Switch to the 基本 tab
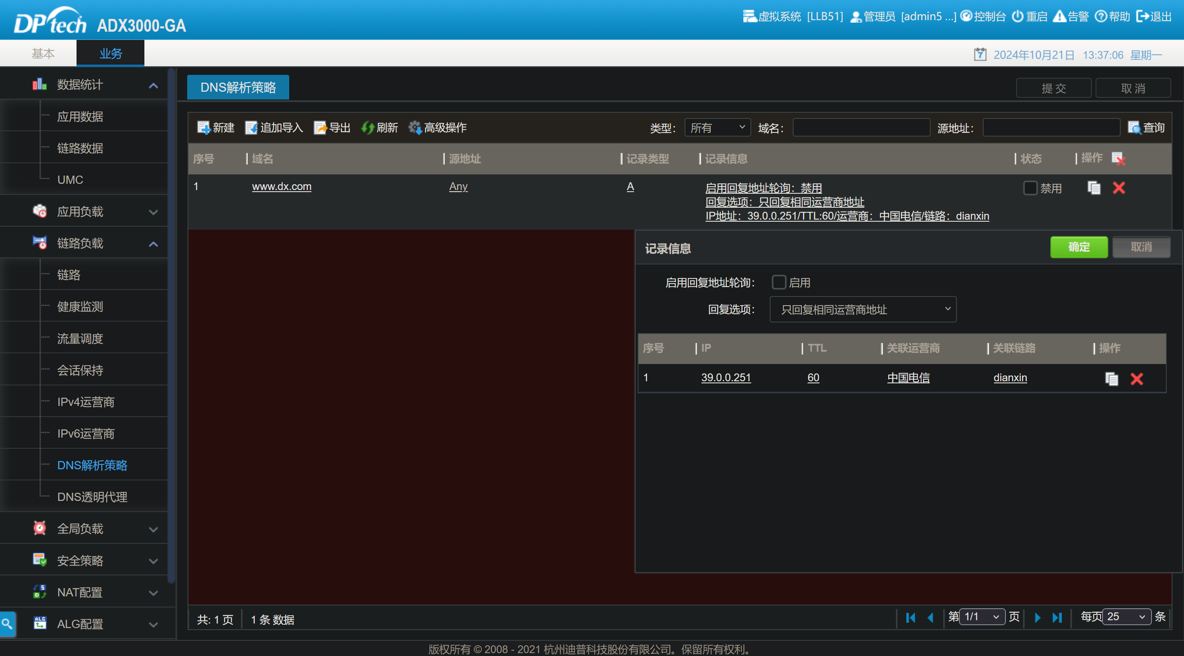 tap(43, 53)
